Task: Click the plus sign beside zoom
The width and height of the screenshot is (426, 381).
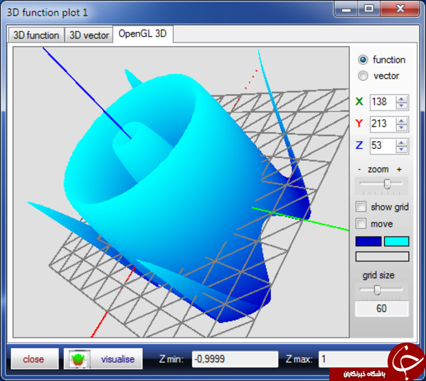Action: tap(399, 169)
